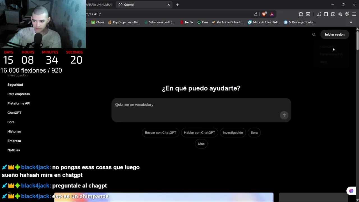The image size is (359, 202).
Task: Click the page vertical scrollbar thumb
Action: coord(357,41)
